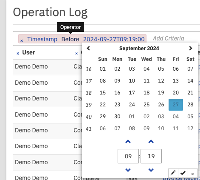200x180 pixels.
Task: Edit value 2024-09-27T09:19:00
Action: 114,39
